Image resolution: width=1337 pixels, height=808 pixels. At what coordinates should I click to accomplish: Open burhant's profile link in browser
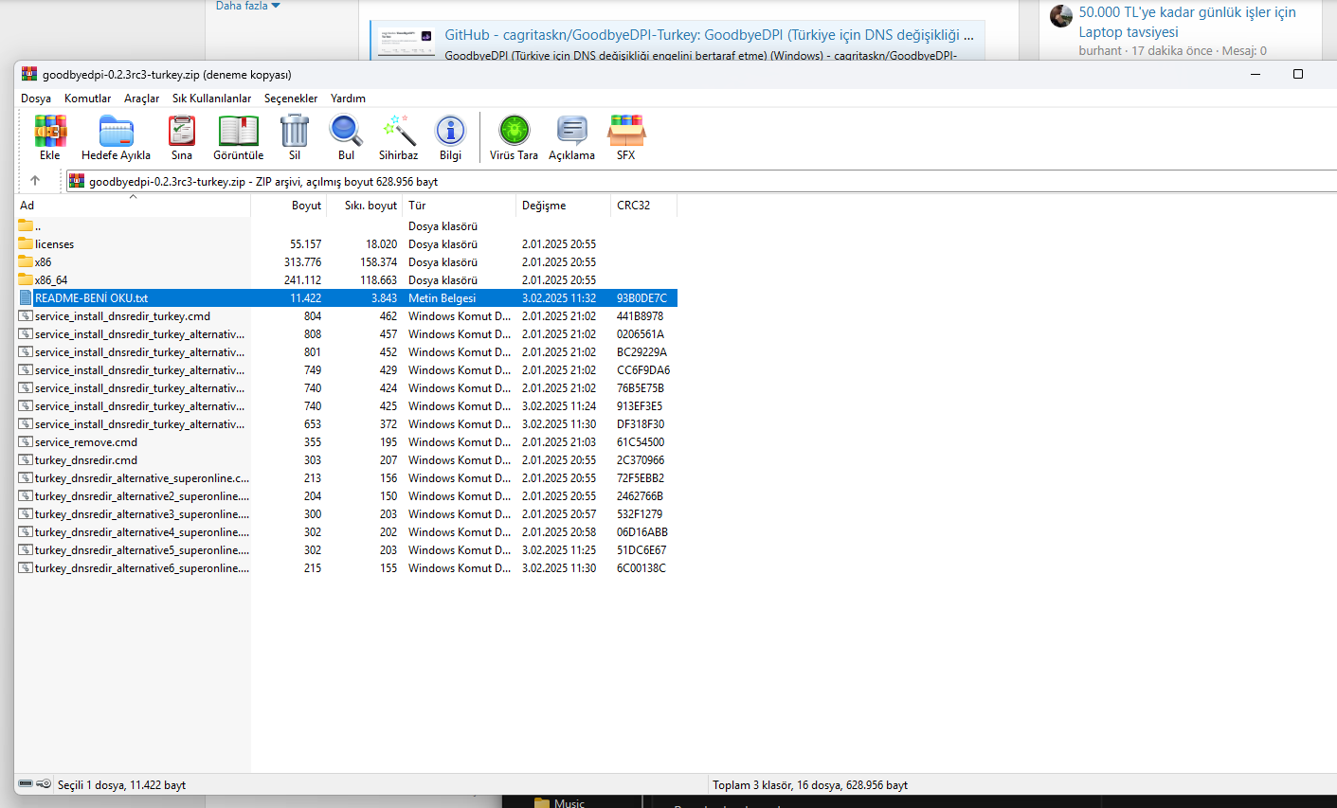(x=1100, y=51)
